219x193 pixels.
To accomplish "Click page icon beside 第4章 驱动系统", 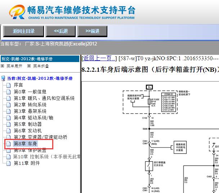I will click(9, 118).
